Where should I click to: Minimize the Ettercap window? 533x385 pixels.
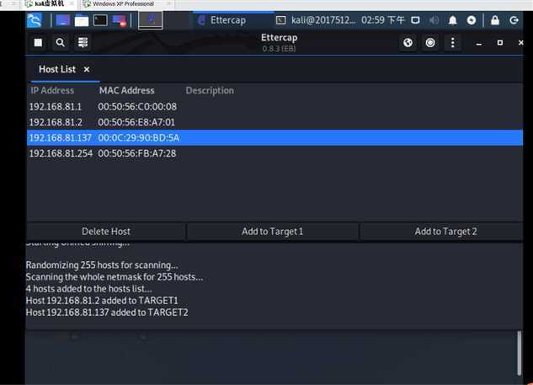click(479, 43)
